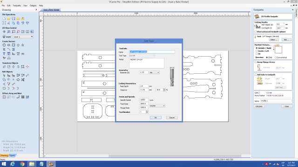
Task: Click the Calculate button
Action: (x=259, y=106)
